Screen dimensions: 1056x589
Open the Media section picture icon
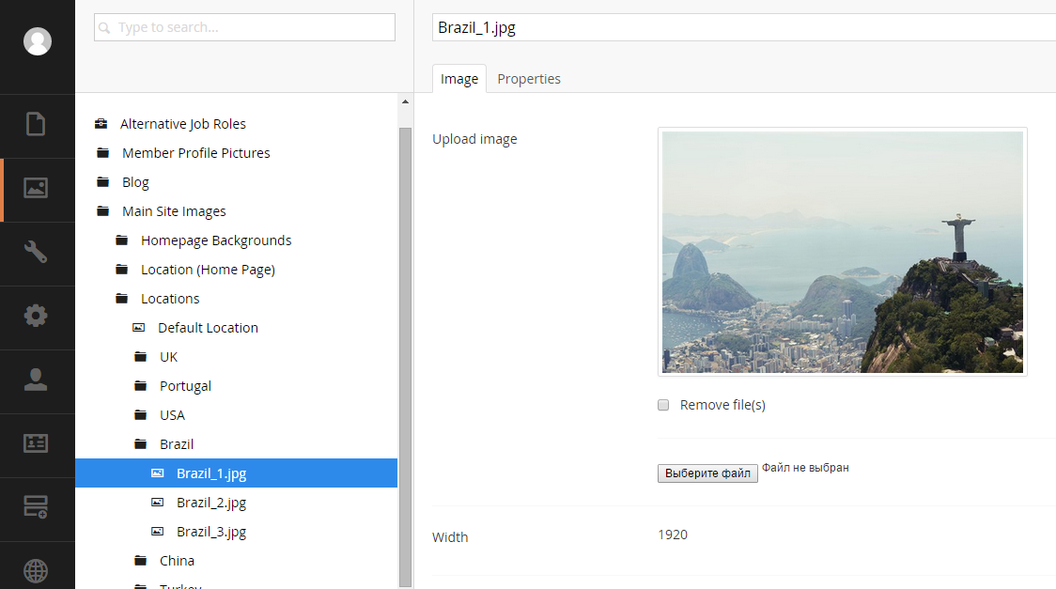pos(36,188)
